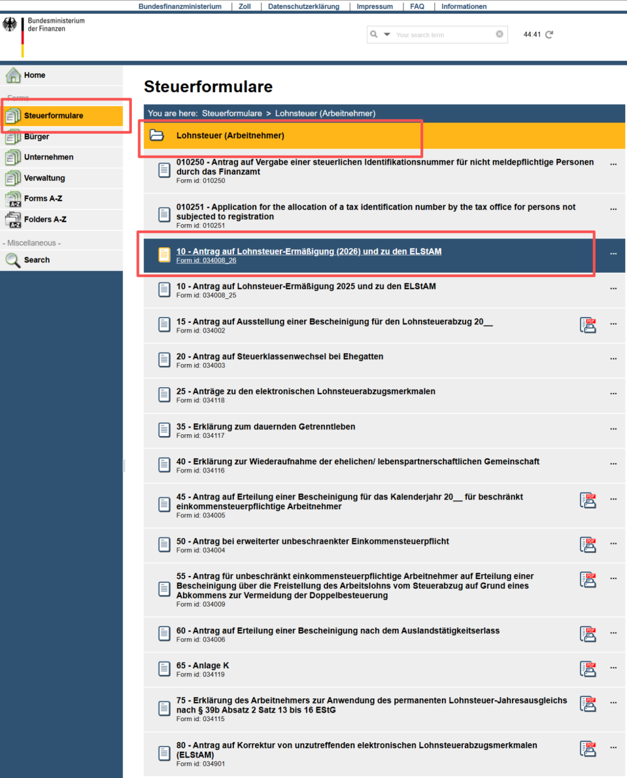Open 10 - Antrag auf Lohnsteuer-Ermäßigung (2026) link
627x778 pixels.
point(309,251)
